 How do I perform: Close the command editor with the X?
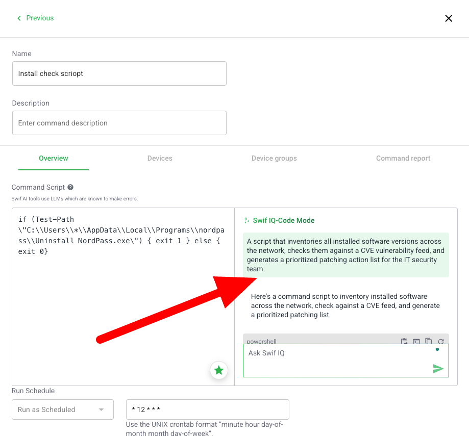(x=449, y=18)
